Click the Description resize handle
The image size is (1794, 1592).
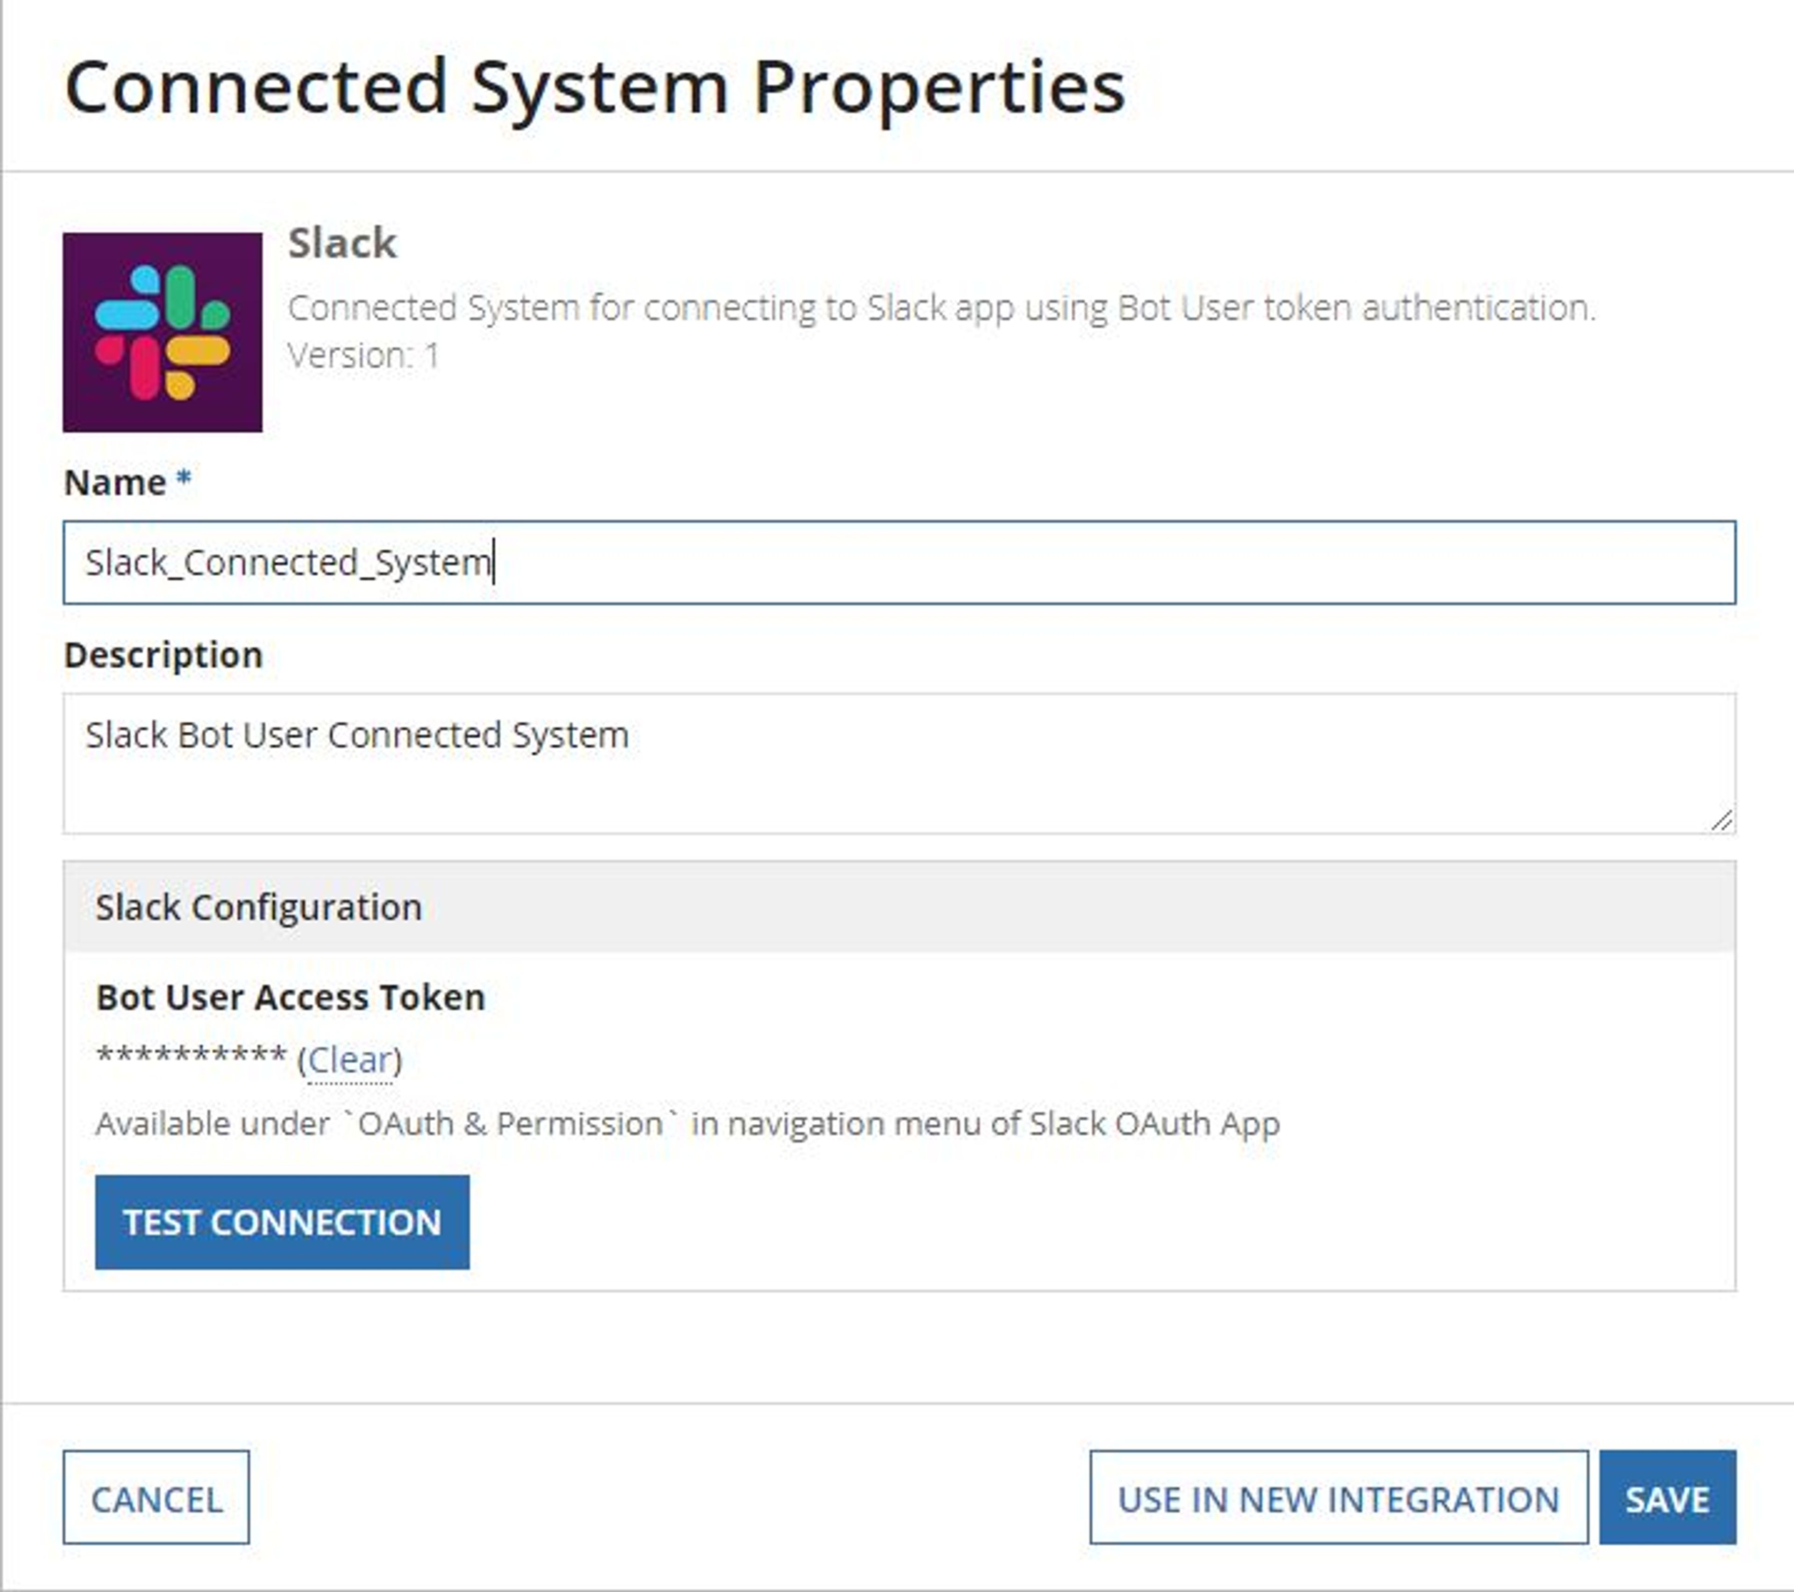coord(1721,820)
